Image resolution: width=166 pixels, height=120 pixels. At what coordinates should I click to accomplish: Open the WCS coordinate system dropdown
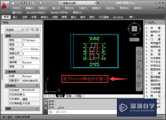134,40
